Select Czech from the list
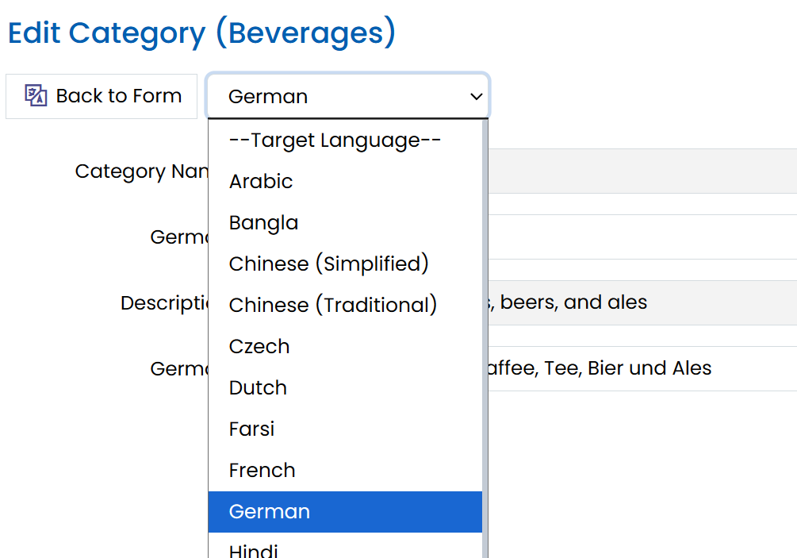The image size is (797, 558). coord(259,346)
